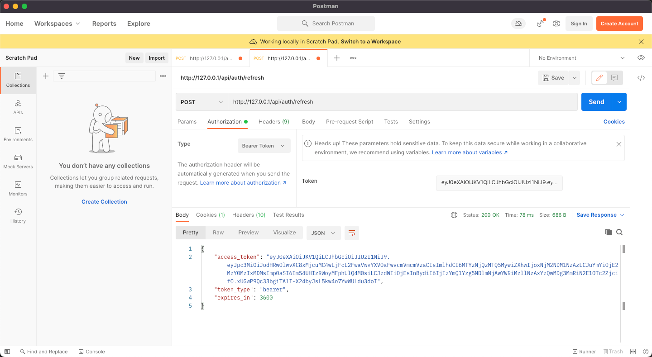Screen dimensions: 652x357
Task: Open the code snippet icon
Action: pos(641,78)
